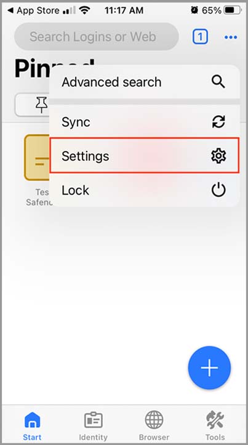Click the power icon beside Lock

coord(218,190)
